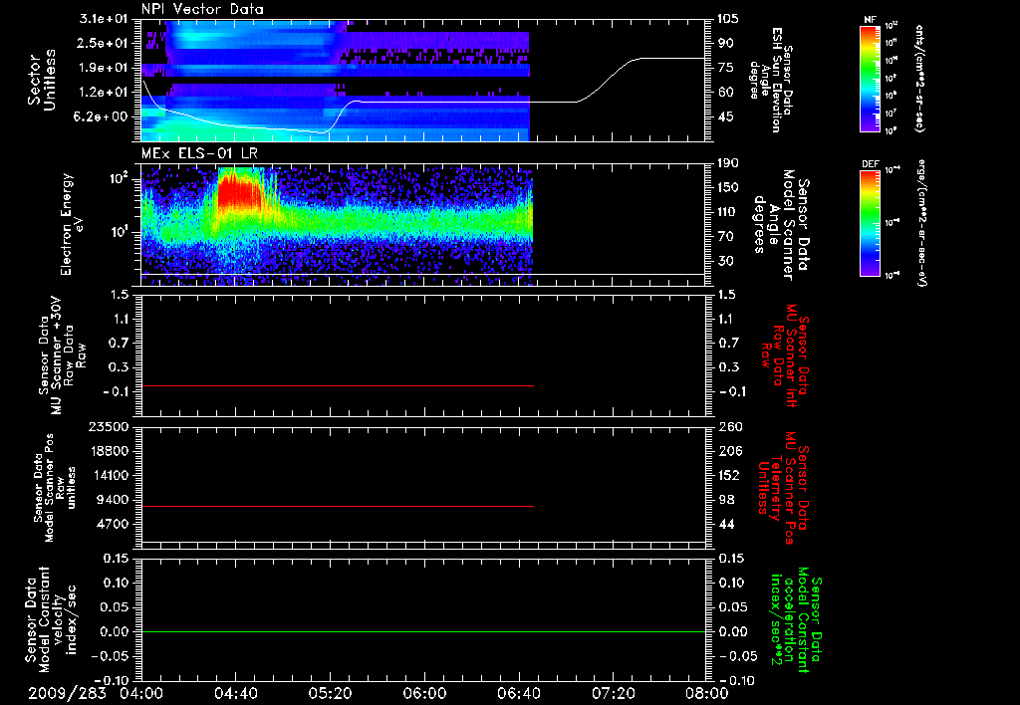The width and height of the screenshot is (1020, 705).
Task: Click the red high-energy burst in the ELS spectrogram
Action: pos(238,192)
